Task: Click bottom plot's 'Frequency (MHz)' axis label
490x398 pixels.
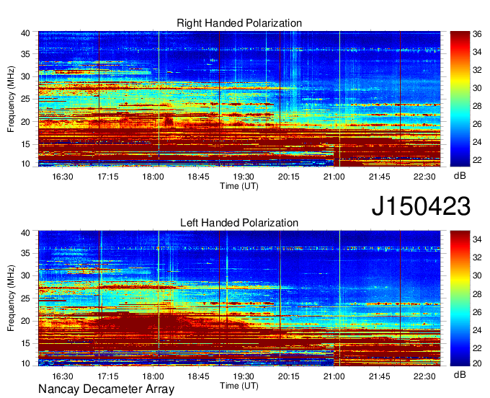Action: point(11,298)
